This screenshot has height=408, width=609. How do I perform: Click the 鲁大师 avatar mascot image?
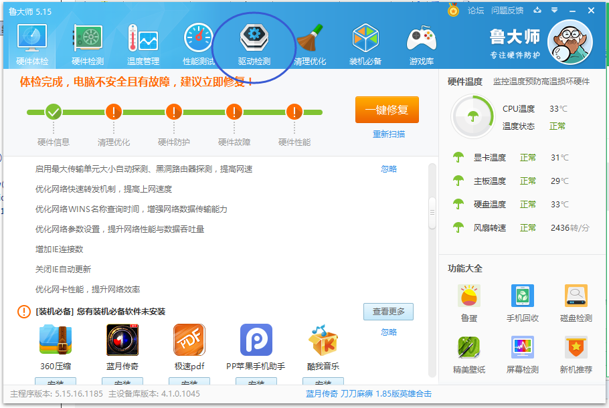click(x=570, y=42)
